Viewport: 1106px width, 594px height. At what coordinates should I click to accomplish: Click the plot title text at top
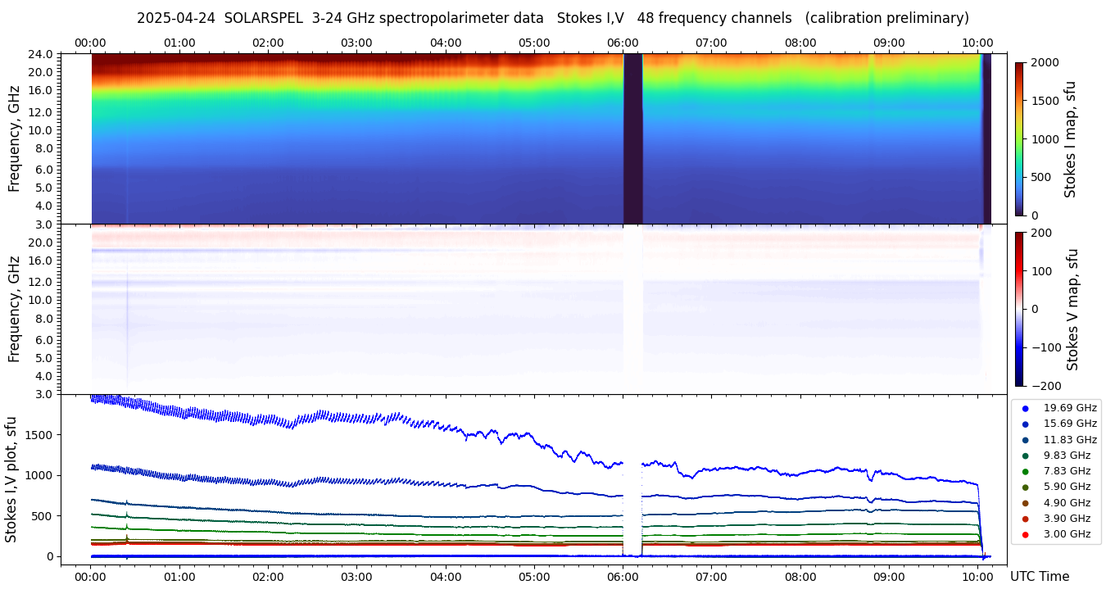[552, 18]
